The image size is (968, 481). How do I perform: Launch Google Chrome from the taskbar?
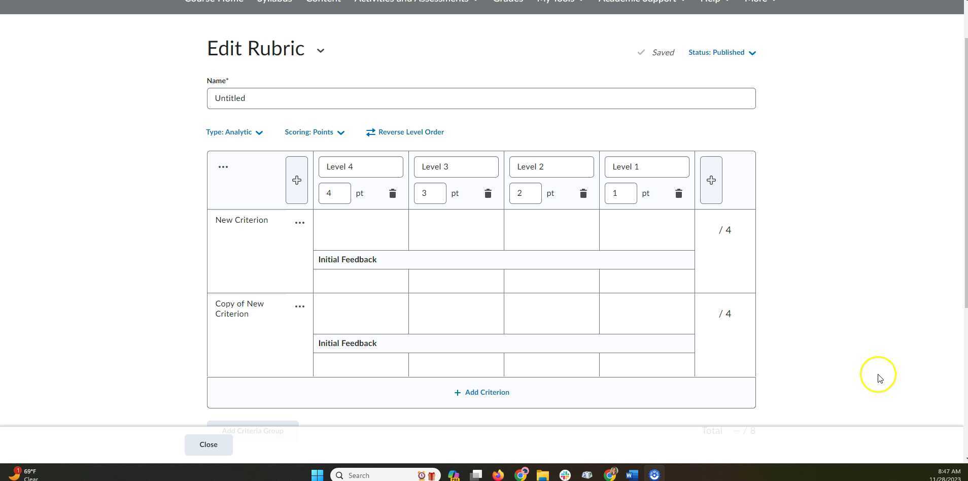coord(521,474)
